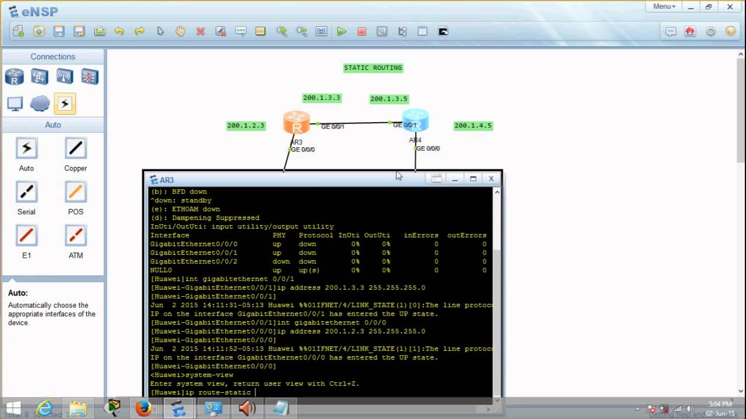Click the 200.1.2.3 address label
Image resolution: width=746 pixels, height=419 pixels.
[x=246, y=126]
